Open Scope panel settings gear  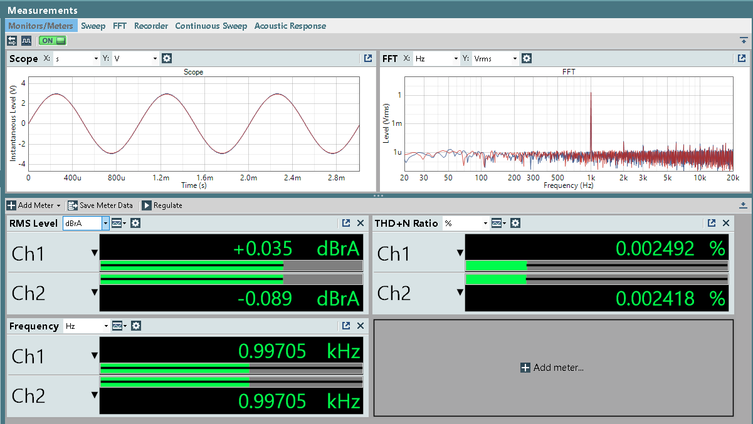pyautogui.click(x=167, y=58)
